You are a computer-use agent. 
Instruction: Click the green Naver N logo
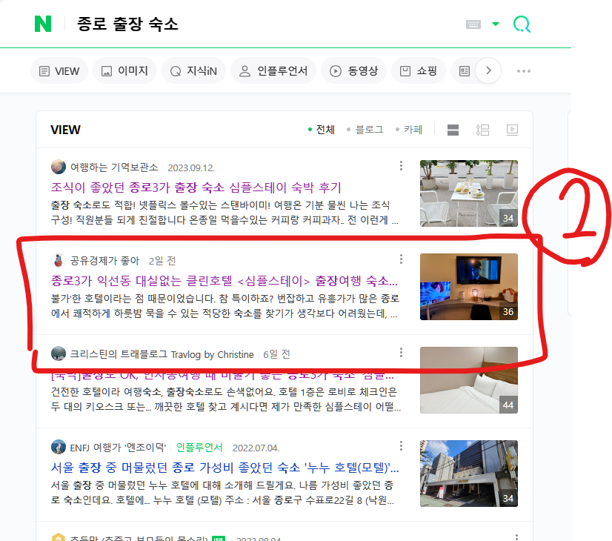pos(43,24)
